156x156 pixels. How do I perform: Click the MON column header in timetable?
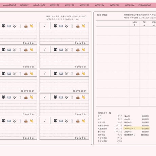pos(135,24)
